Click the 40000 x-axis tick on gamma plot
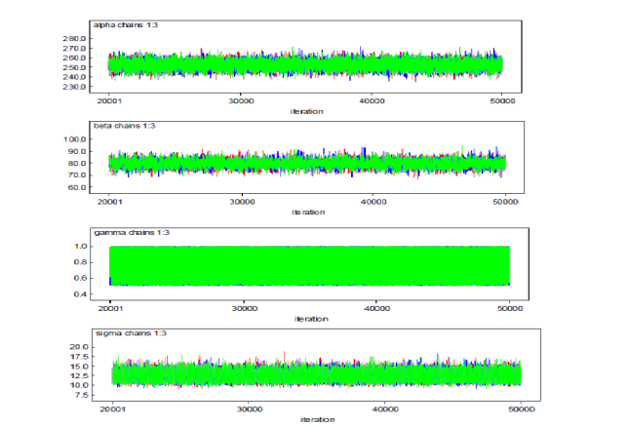 [x=377, y=306]
